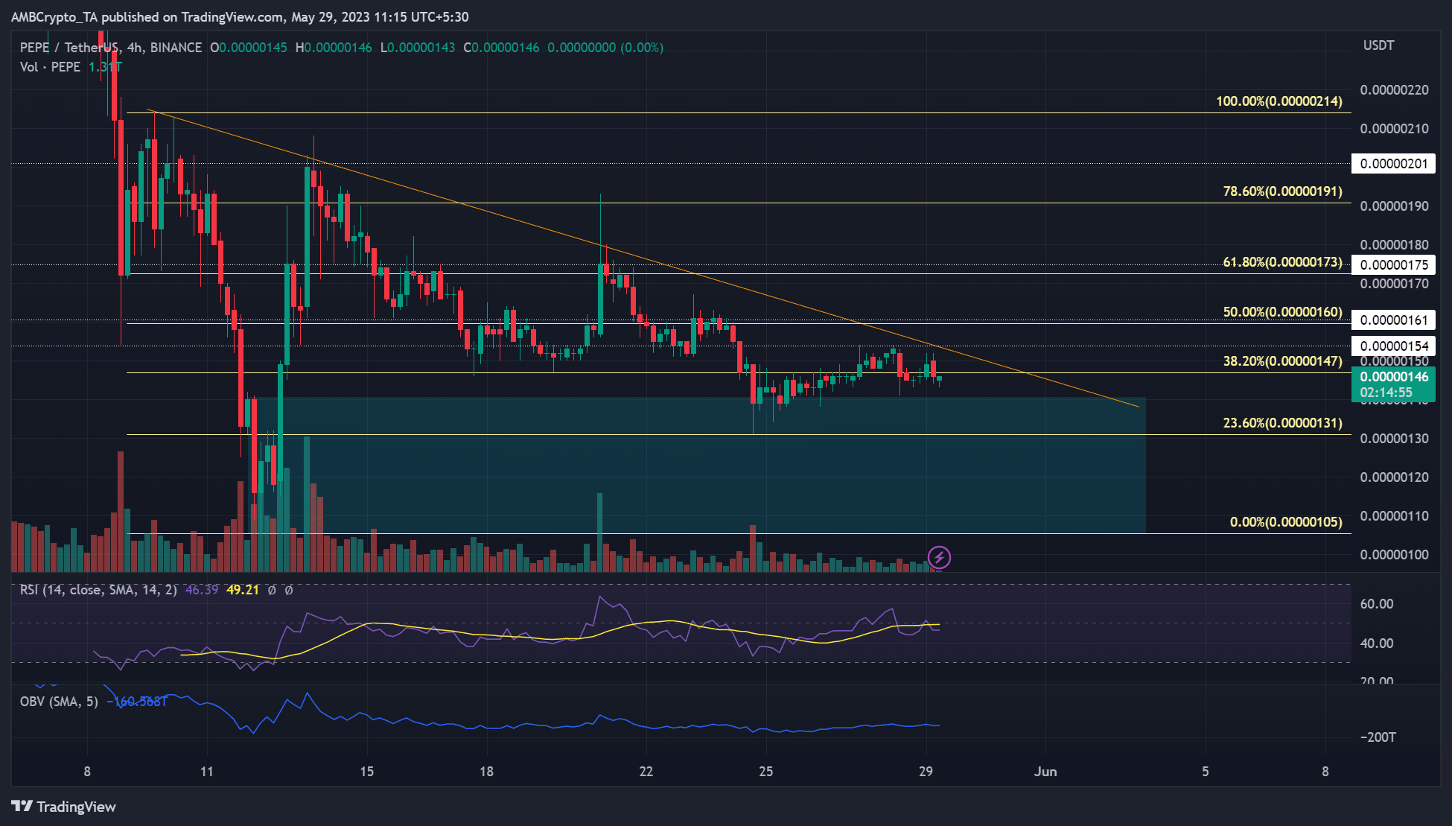Click the 0.00000161 price axis label
The width and height of the screenshot is (1452, 826).
click(x=1394, y=320)
